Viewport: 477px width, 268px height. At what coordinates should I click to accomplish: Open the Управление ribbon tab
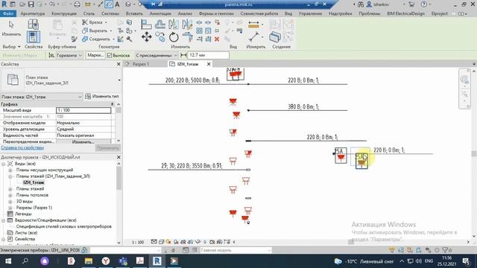click(x=310, y=13)
